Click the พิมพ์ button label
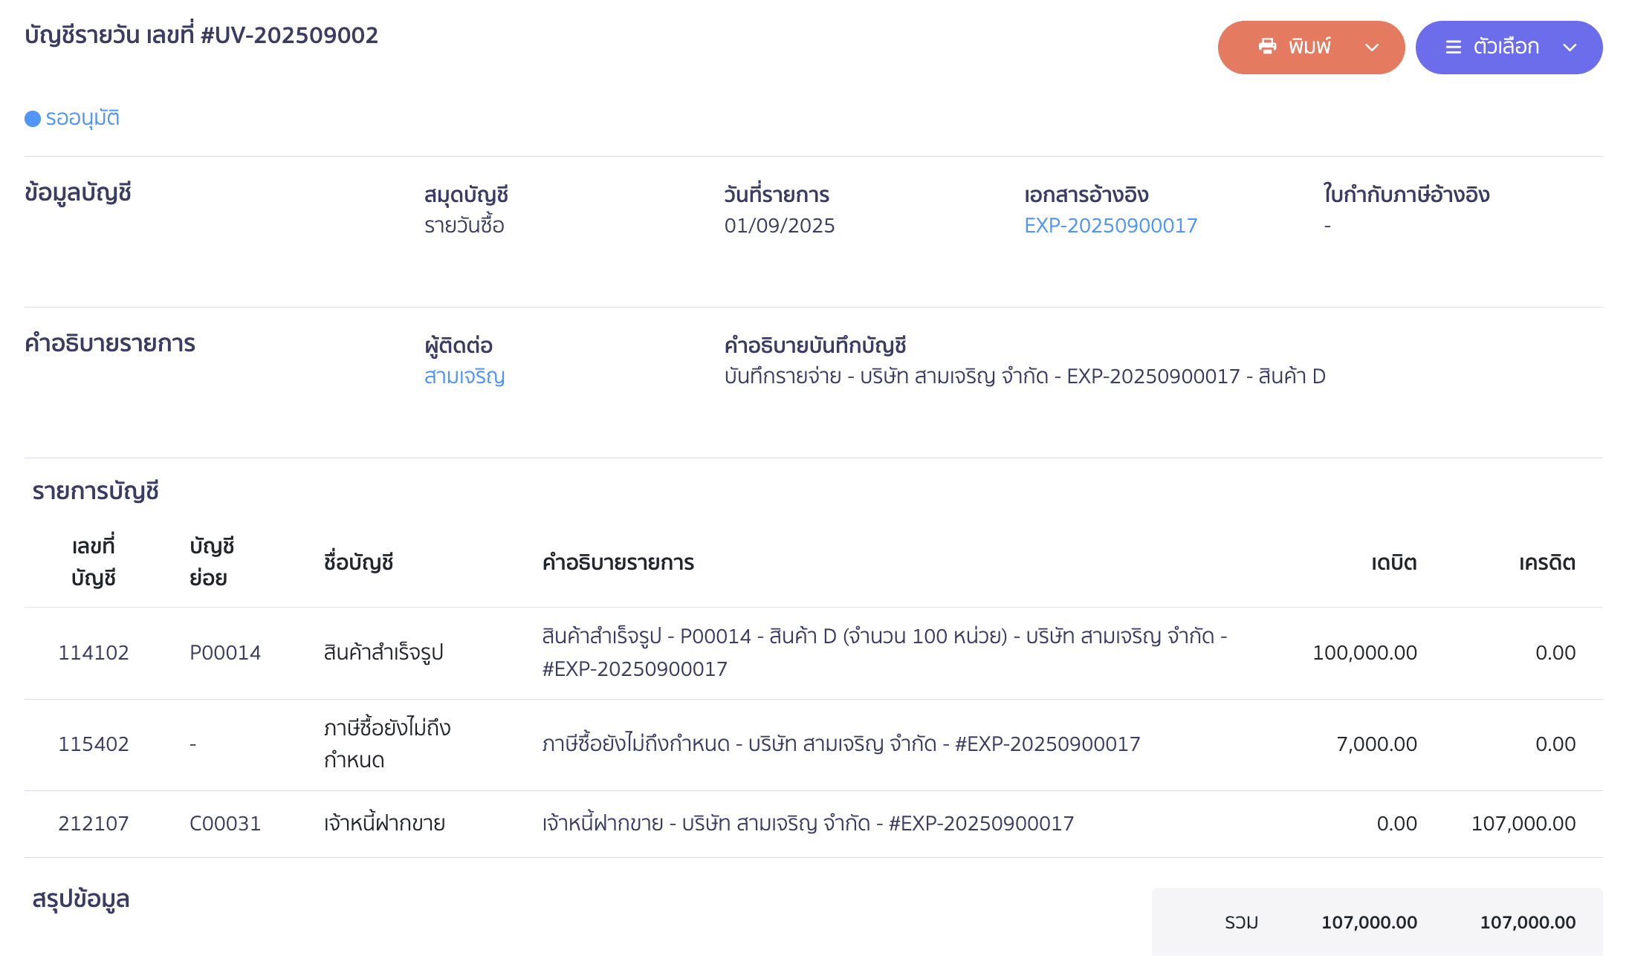This screenshot has height=979, width=1629. [x=1309, y=47]
